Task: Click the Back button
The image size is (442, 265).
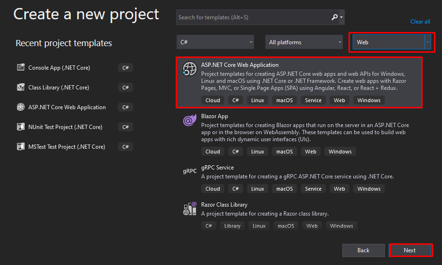Action: [363, 250]
